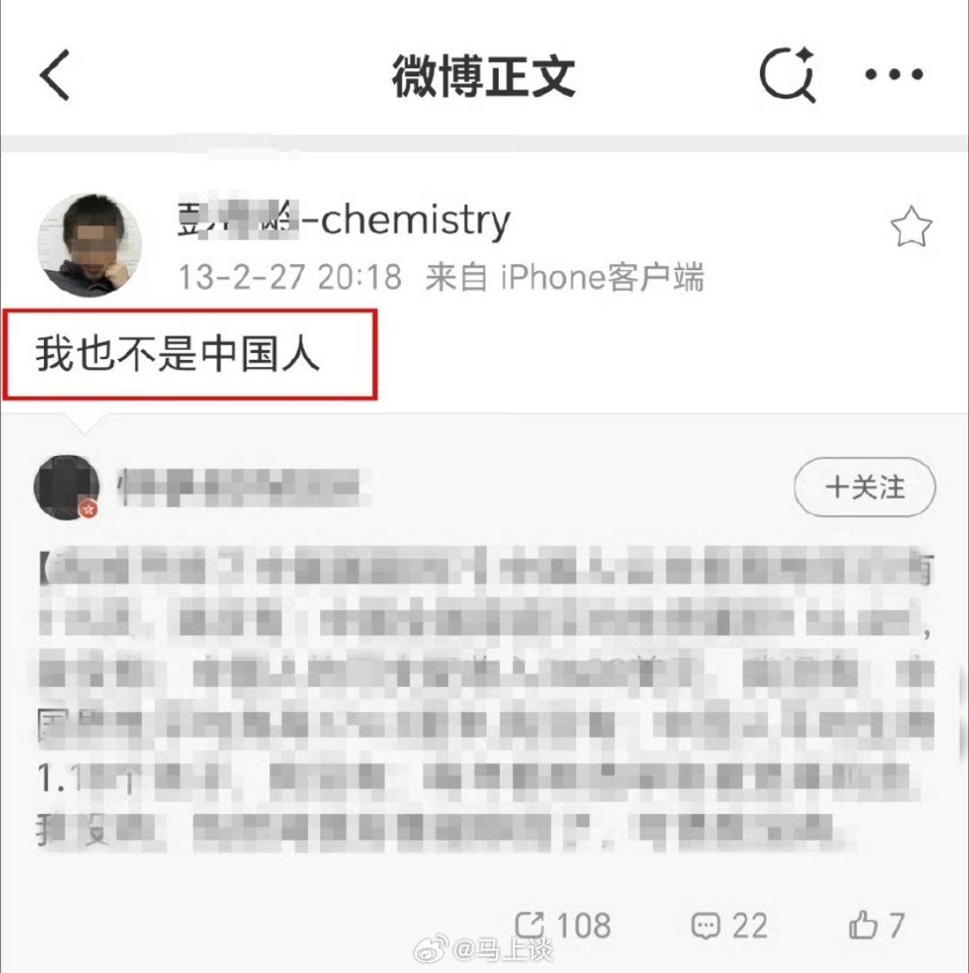
Task: Open the poster's profile avatar photo
Action: 90,245
